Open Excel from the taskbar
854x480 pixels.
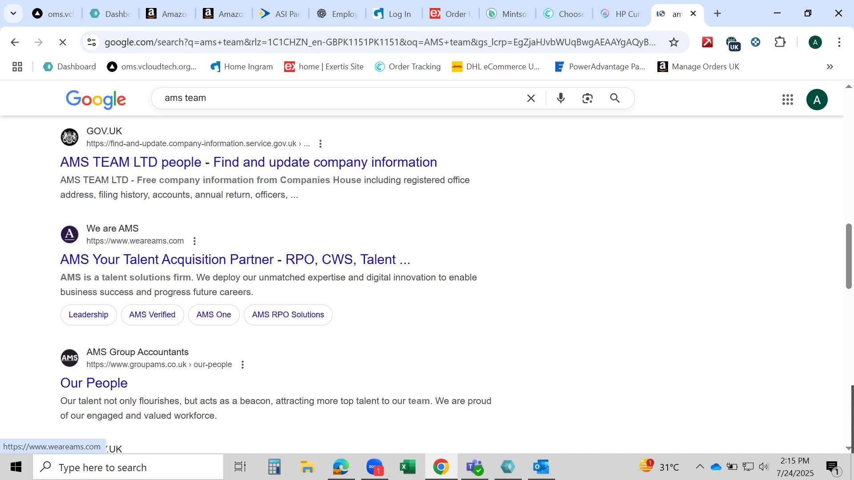(x=408, y=467)
